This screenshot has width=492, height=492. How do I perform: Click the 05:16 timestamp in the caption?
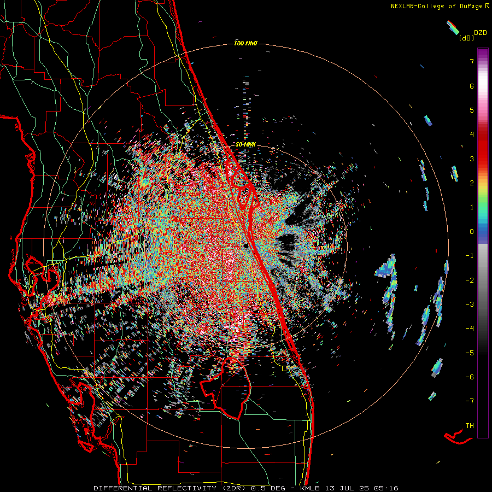(386, 488)
